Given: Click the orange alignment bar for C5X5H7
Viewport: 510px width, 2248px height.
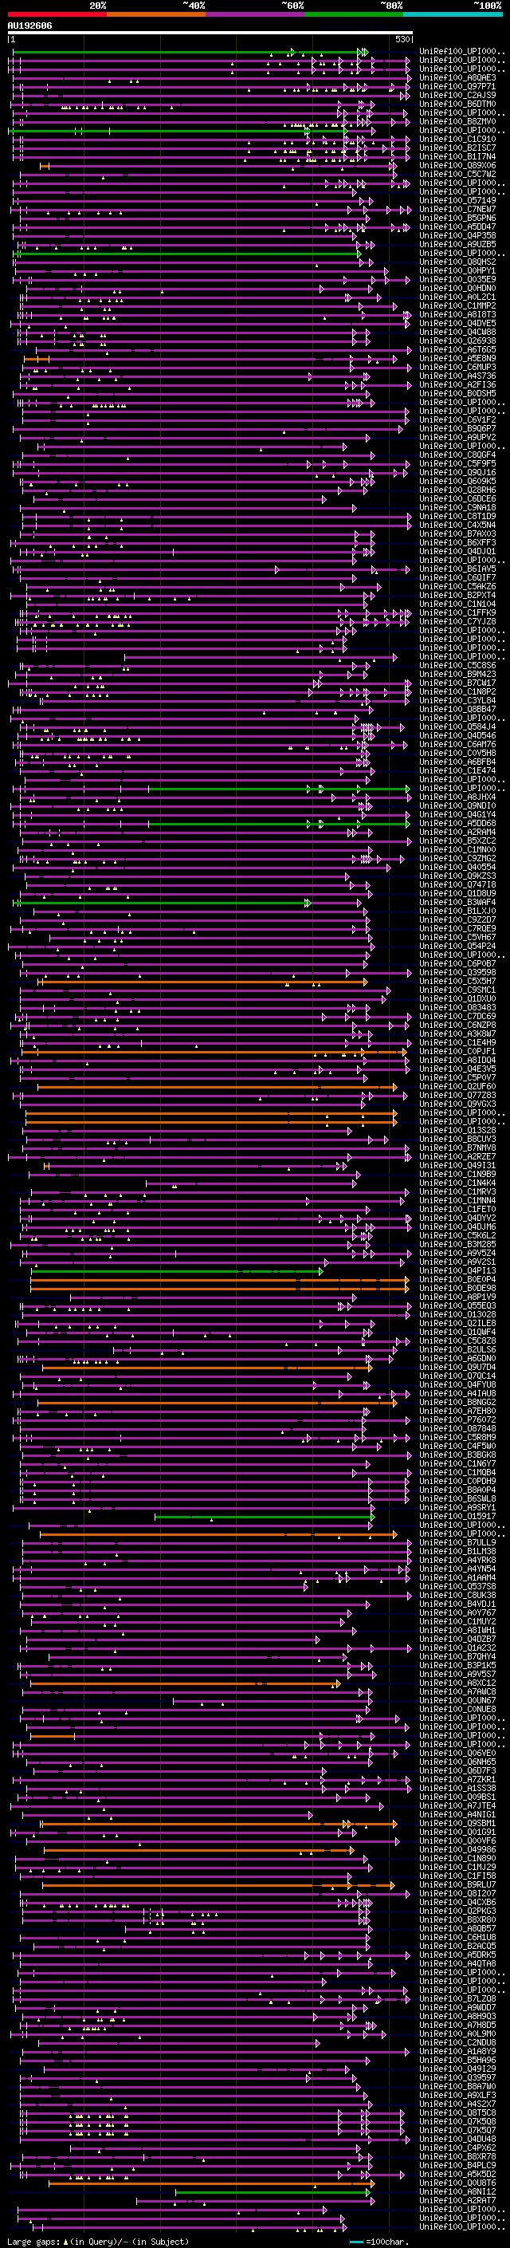Looking at the screenshot, I should pyautogui.click(x=202, y=982).
